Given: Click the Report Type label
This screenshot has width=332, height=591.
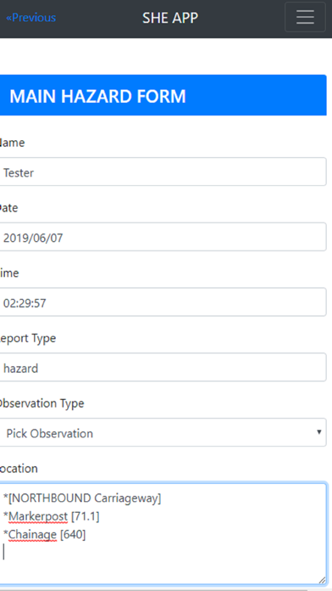Looking at the screenshot, I should click(28, 339).
